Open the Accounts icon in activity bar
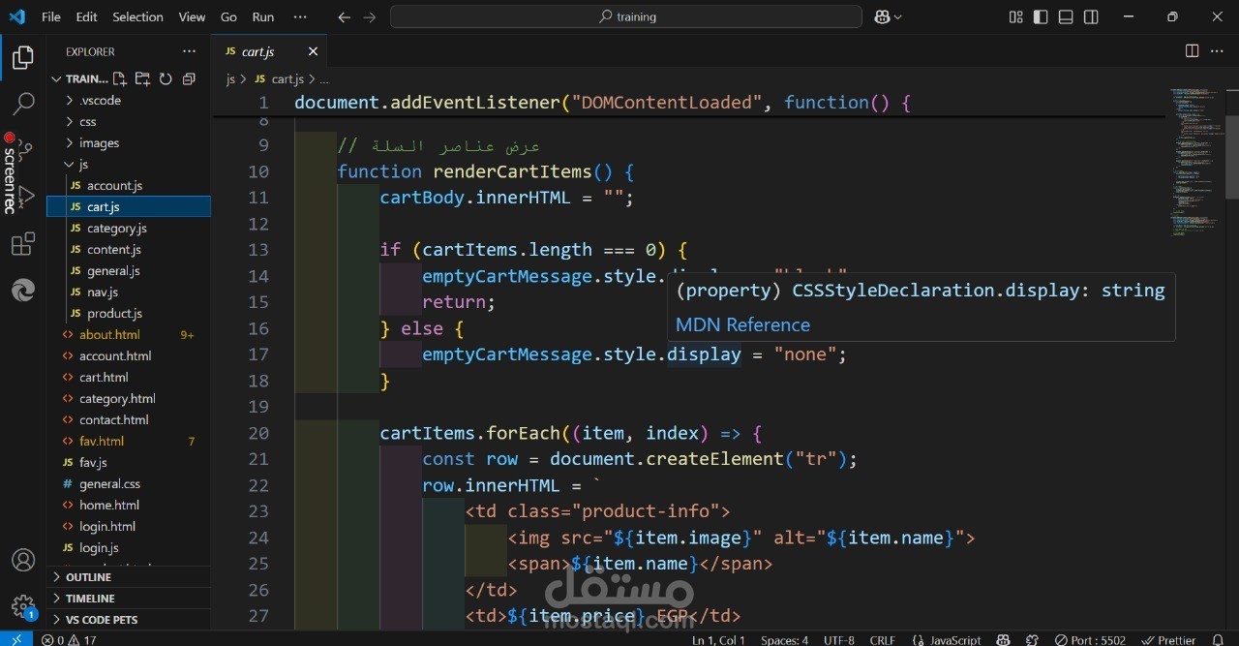The width and height of the screenshot is (1239, 646). (23, 560)
